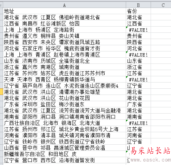Click province cell 辽宁省 in the 葫芦岛市 row

coord(138,86)
